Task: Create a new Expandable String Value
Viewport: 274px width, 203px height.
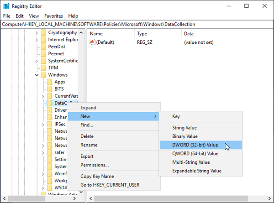Action: (x=201, y=171)
